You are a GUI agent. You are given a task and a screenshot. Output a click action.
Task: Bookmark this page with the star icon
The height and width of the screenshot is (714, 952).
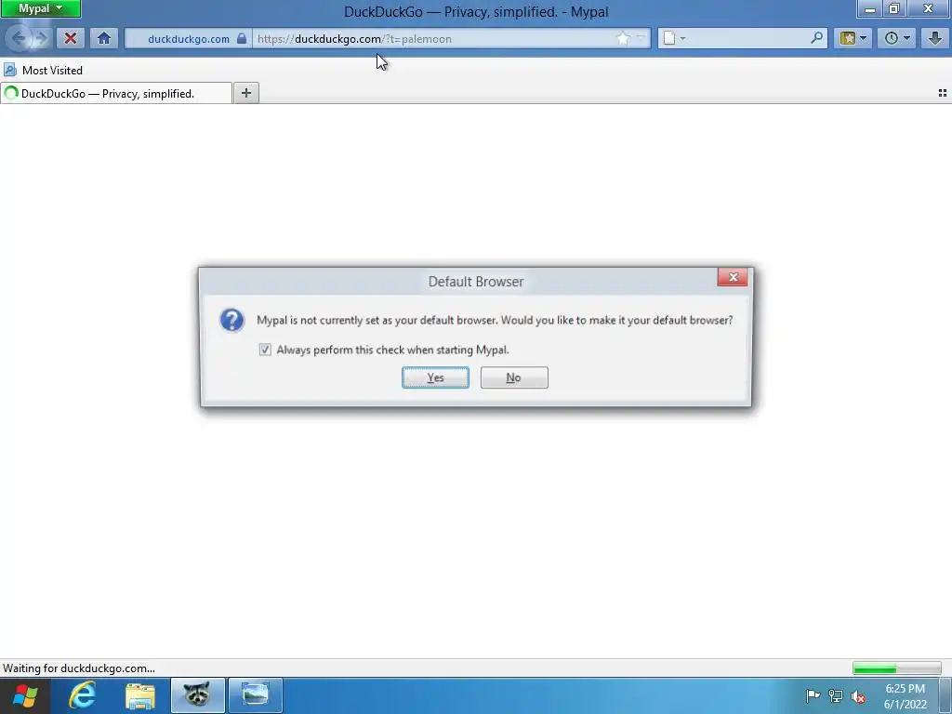[x=623, y=38]
